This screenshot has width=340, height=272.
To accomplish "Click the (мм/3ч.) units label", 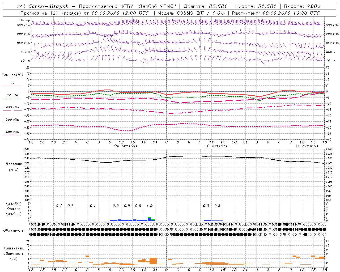I will point(14,204).
